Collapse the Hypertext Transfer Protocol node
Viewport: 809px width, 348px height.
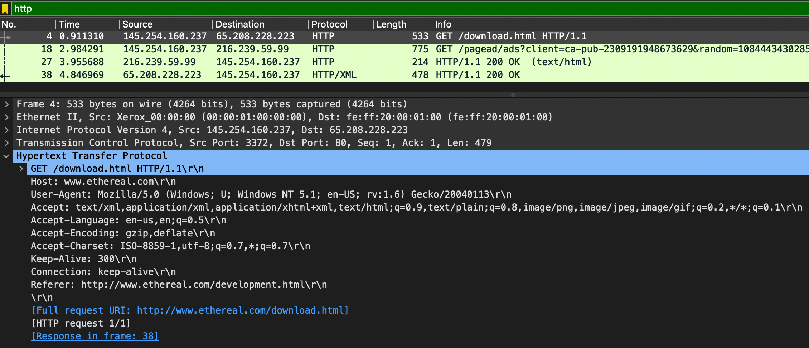(x=6, y=156)
